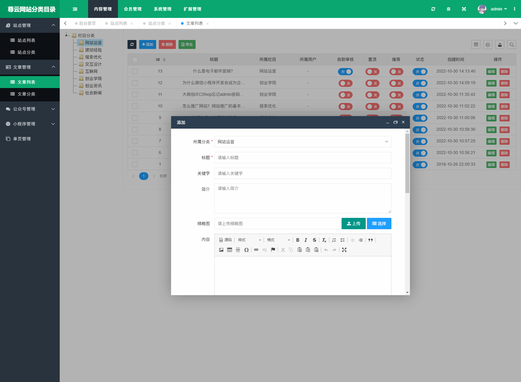Insert a table in the editor
This screenshot has width=521, height=382.
coord(230,250)
